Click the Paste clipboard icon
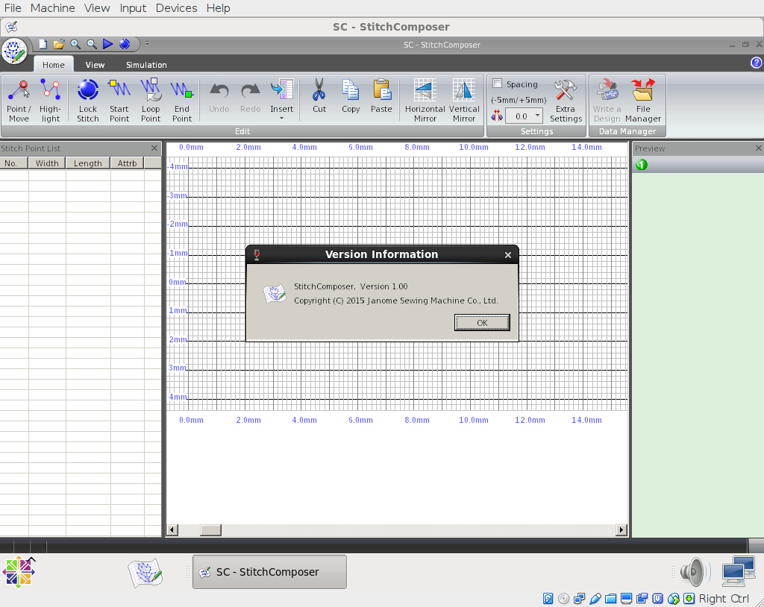764x607 pixels. coord(381,89)
